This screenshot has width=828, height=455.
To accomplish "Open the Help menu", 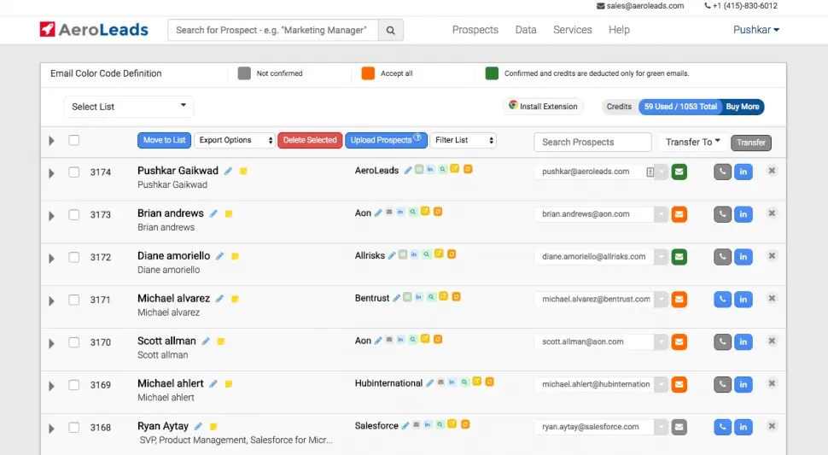I will tap(619, 30).
